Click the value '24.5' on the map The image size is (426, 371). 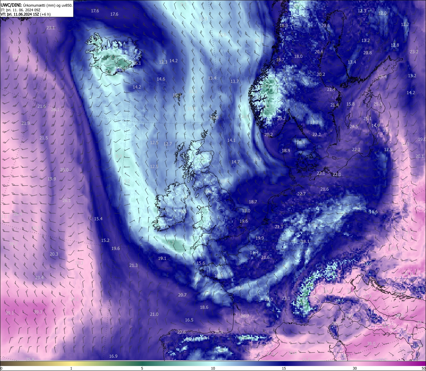(354, 127)
